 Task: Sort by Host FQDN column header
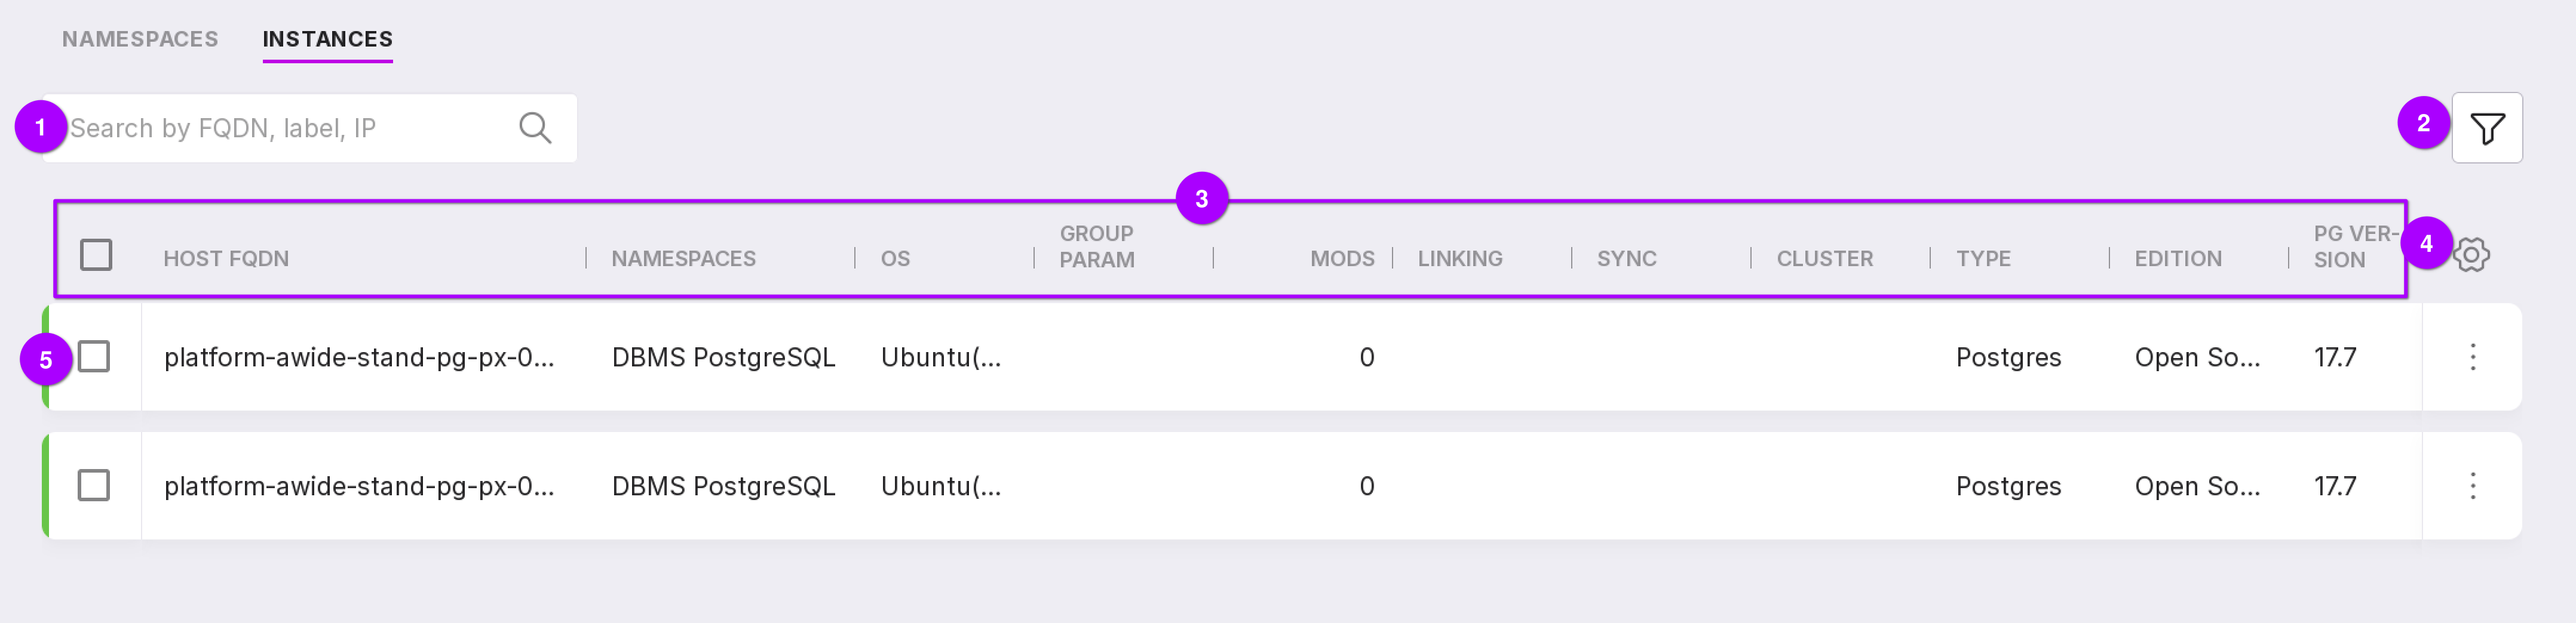pyautogui.click(x=226, y=258)
